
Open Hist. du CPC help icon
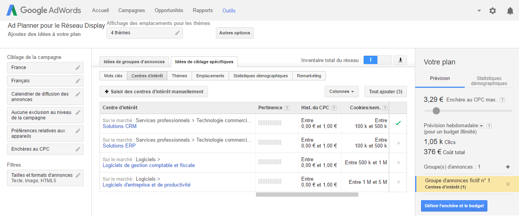[x=334, y=108]
